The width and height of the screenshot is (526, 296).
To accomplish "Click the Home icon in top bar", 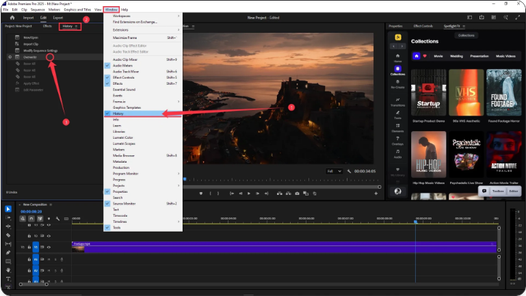I will click(12, 17).
